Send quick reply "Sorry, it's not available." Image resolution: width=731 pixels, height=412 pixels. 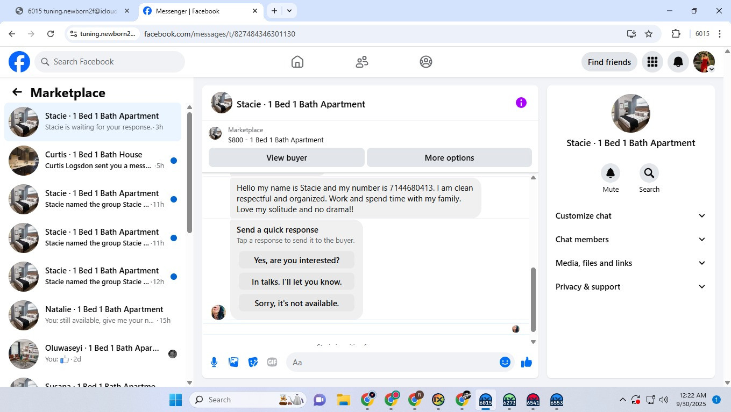point(296,303)
